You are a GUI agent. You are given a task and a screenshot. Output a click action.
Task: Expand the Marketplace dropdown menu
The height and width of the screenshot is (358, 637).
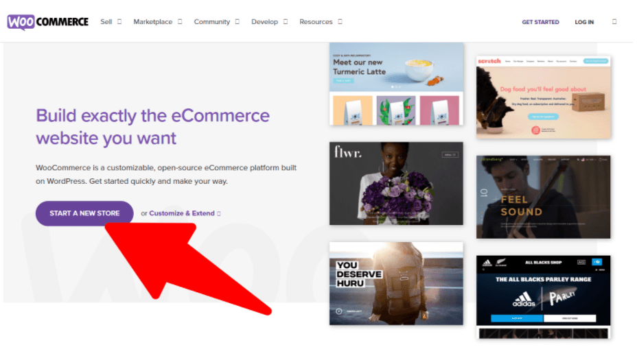point(157,22)
